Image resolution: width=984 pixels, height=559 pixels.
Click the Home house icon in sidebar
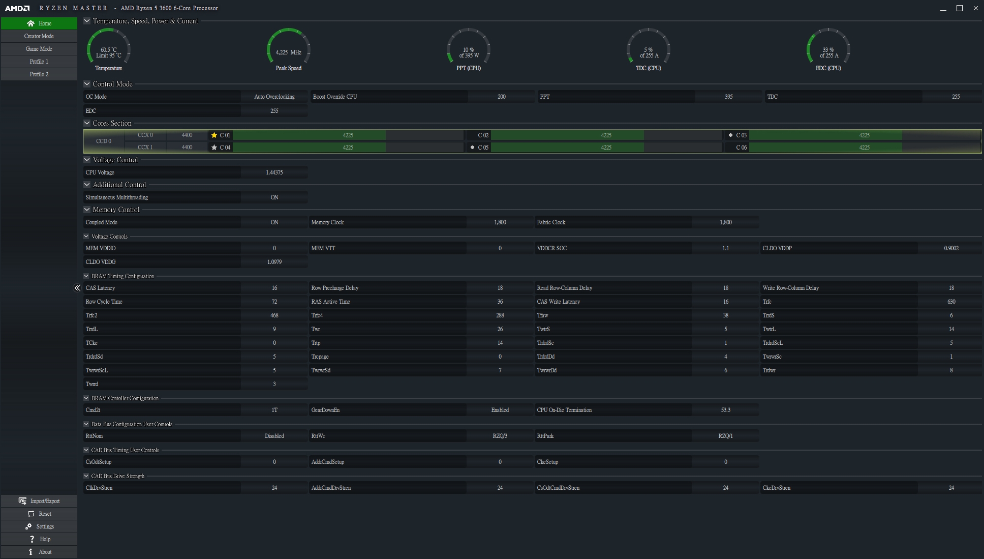[x=30, y=23]
